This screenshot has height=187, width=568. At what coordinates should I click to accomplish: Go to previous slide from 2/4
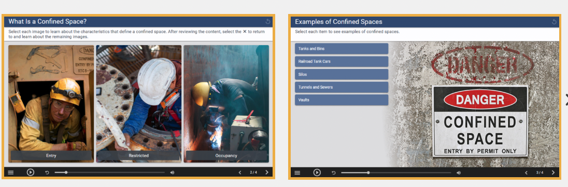(x=240, y=172)
